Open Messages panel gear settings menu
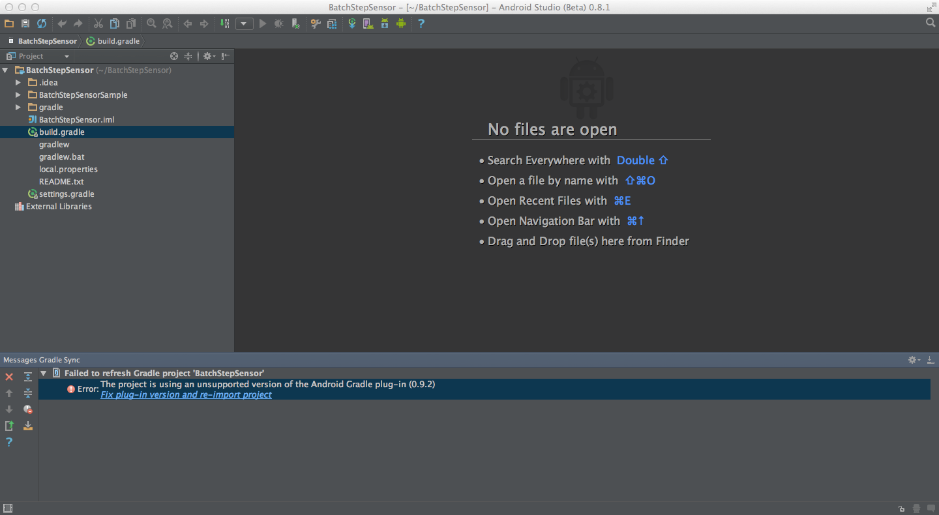This screenshot has width=939, height=515. pos(914,360)
